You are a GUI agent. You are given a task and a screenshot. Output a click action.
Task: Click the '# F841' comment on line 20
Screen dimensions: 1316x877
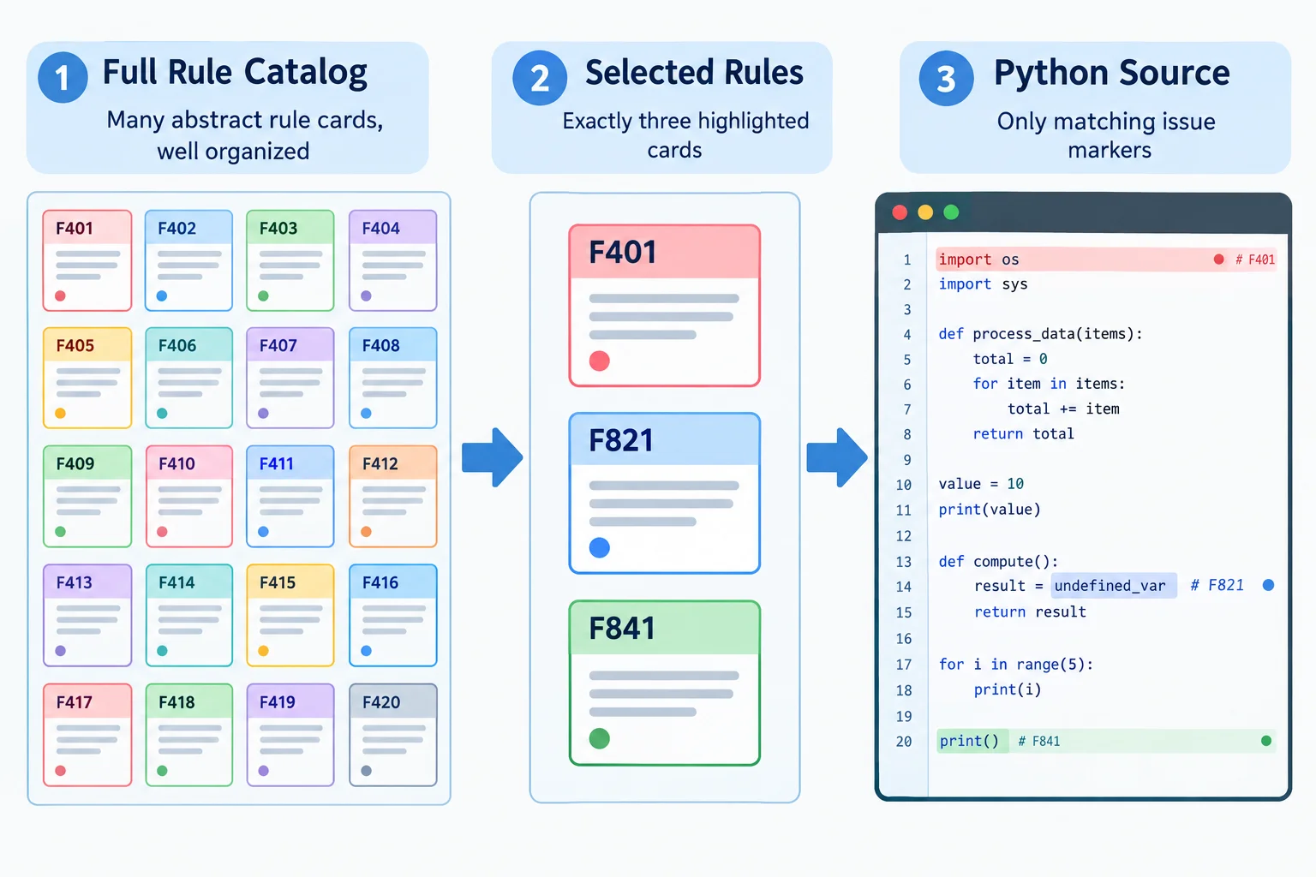(1039, 742)
